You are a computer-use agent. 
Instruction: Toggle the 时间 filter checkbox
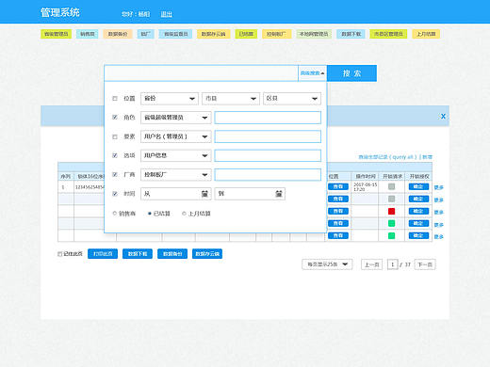115,194
